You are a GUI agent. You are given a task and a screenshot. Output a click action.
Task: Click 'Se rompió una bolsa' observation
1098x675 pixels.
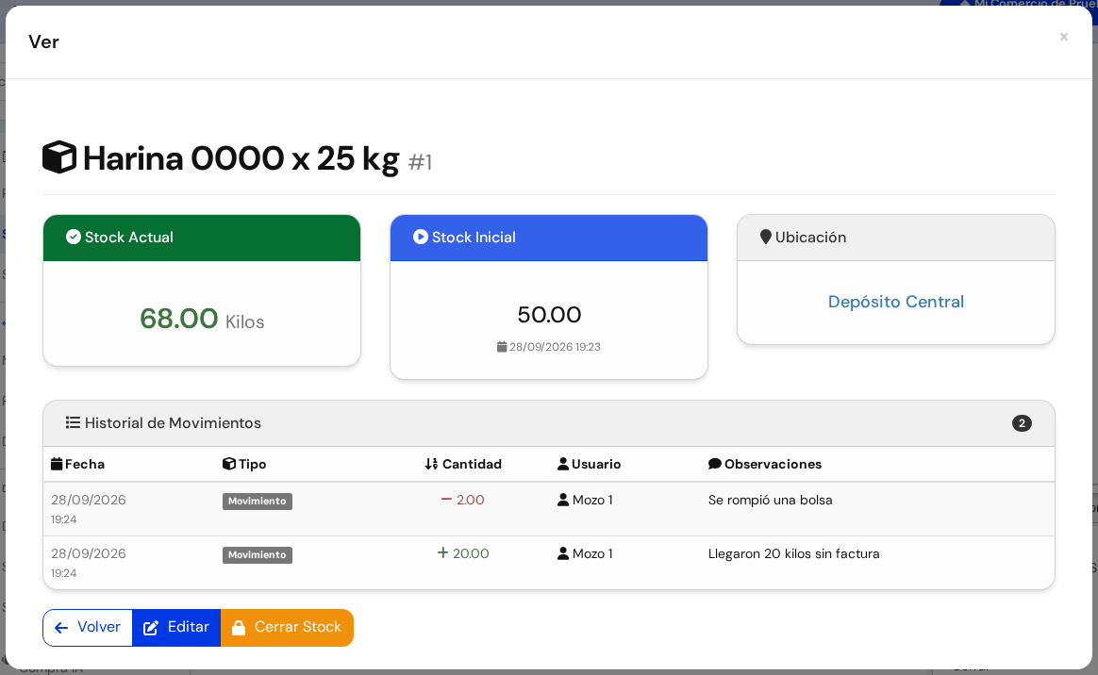click(x=771, y=501)
